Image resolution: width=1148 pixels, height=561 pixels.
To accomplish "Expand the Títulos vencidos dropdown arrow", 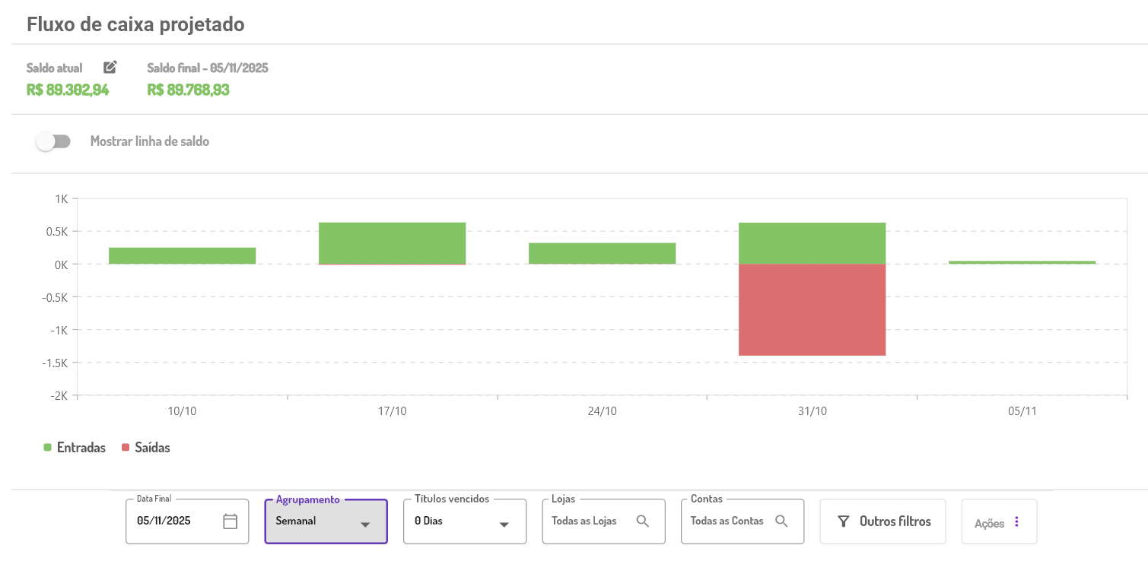I will (x=504, y=525).
